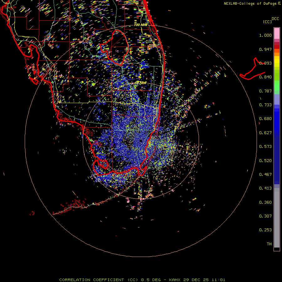Click the 0.840 scale value
This screenshot has height=282, width=282.
pyautogui.click(x=265, y=77)
